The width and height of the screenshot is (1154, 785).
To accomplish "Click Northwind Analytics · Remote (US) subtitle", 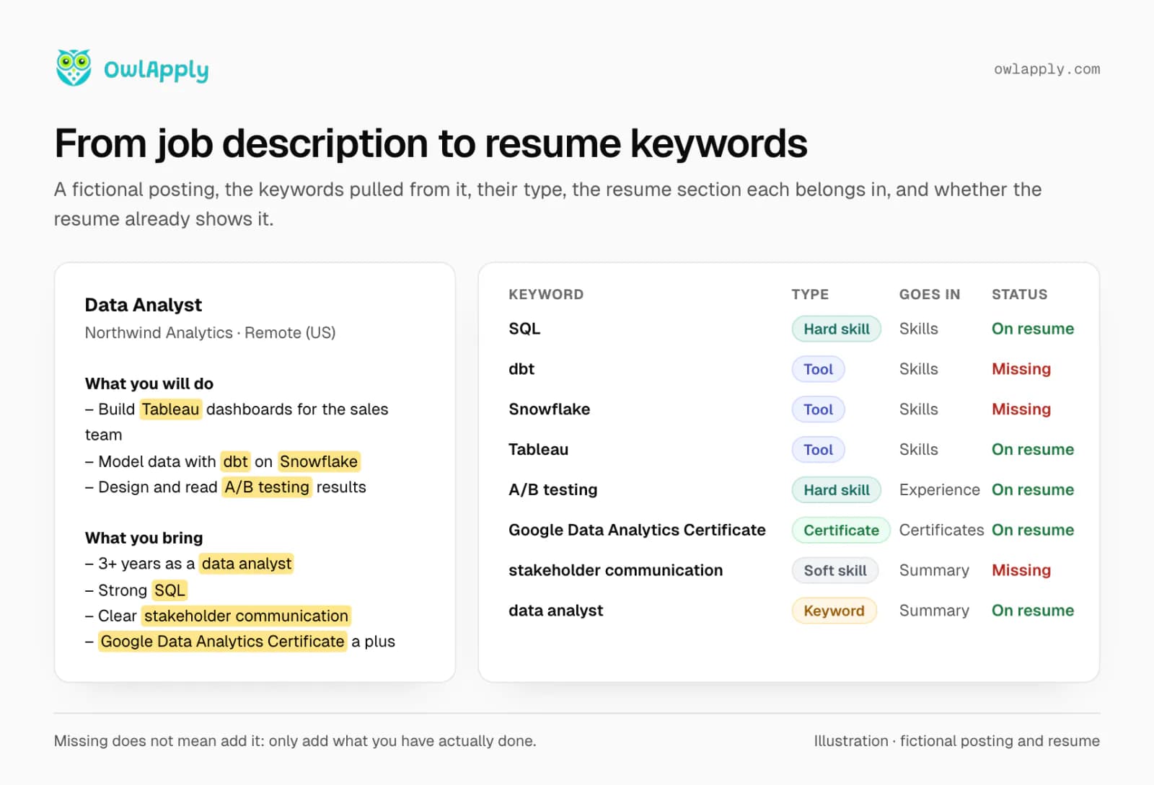I will click(210, 333).
